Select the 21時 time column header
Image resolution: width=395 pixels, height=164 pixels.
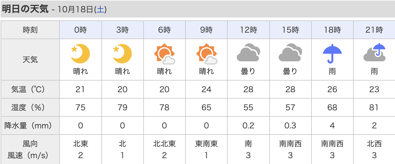(374, 30)
